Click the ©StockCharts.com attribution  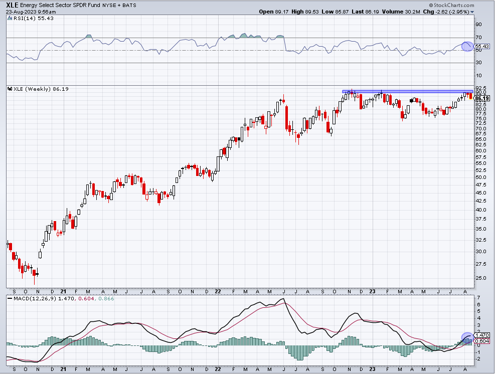click(x=451, y=5)
